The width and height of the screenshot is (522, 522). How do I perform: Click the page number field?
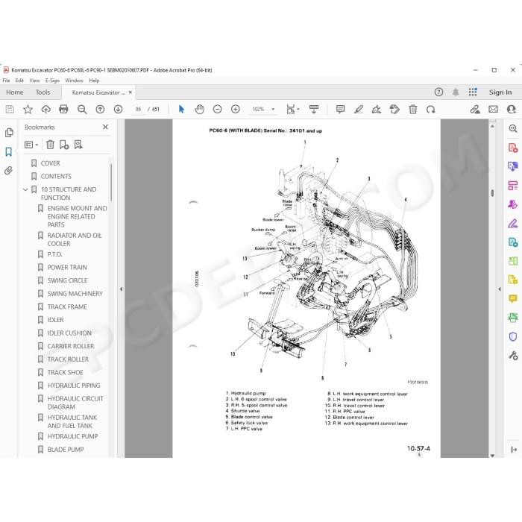tap(139, 109)
